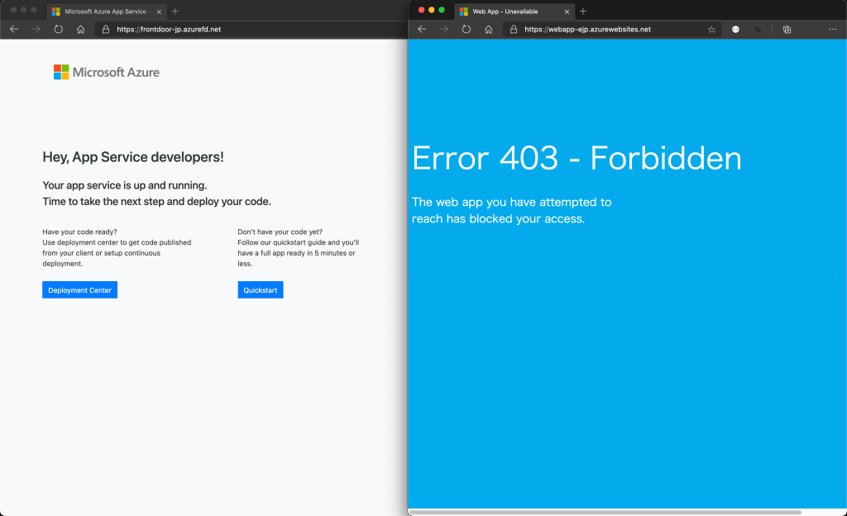Select the Web App - Unavailable tab
Image resolution: width=847 pixels, height=516 pixels.
coord(505,12)
